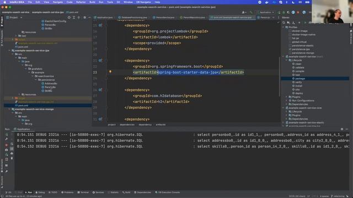Collapse example-search-service-jpa module in Project tree
The image size is (353, 198).
pos(9,51)
